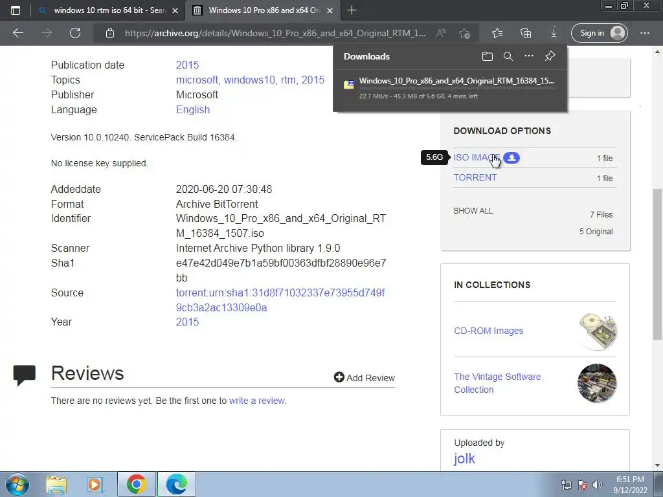Image resolution: width=663 pixels, height=497 pixels.
Task: Launch Windows Media Player from the taskbar
Action: click(96, 484)
